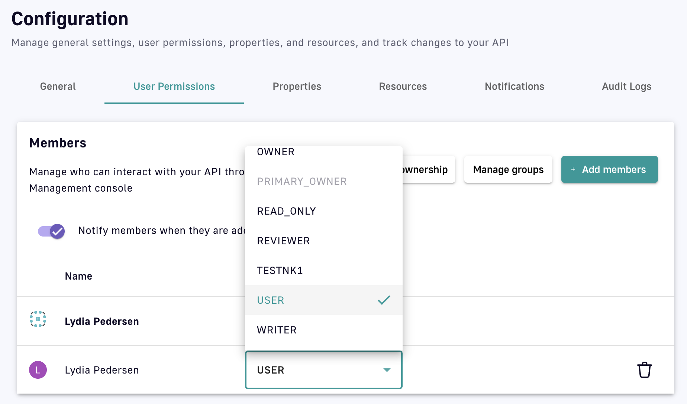Click the dotted group avatar icon
This screenshot has width=687, height=404.
click(x=38, y=319)
